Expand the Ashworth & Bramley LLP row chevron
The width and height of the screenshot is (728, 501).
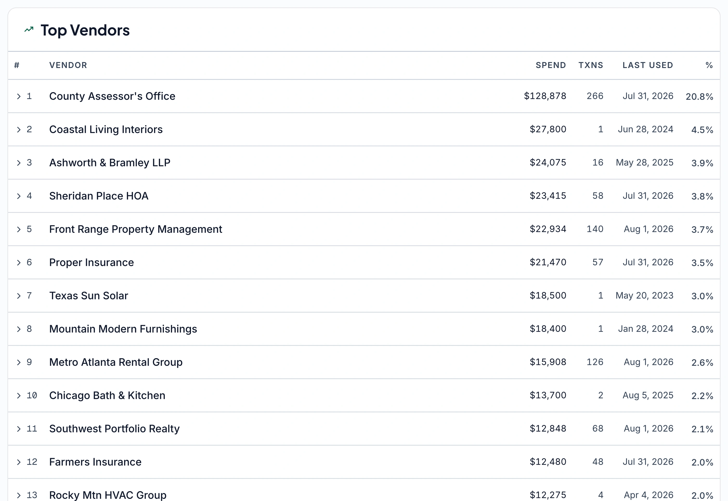click(x=19, y=163)
